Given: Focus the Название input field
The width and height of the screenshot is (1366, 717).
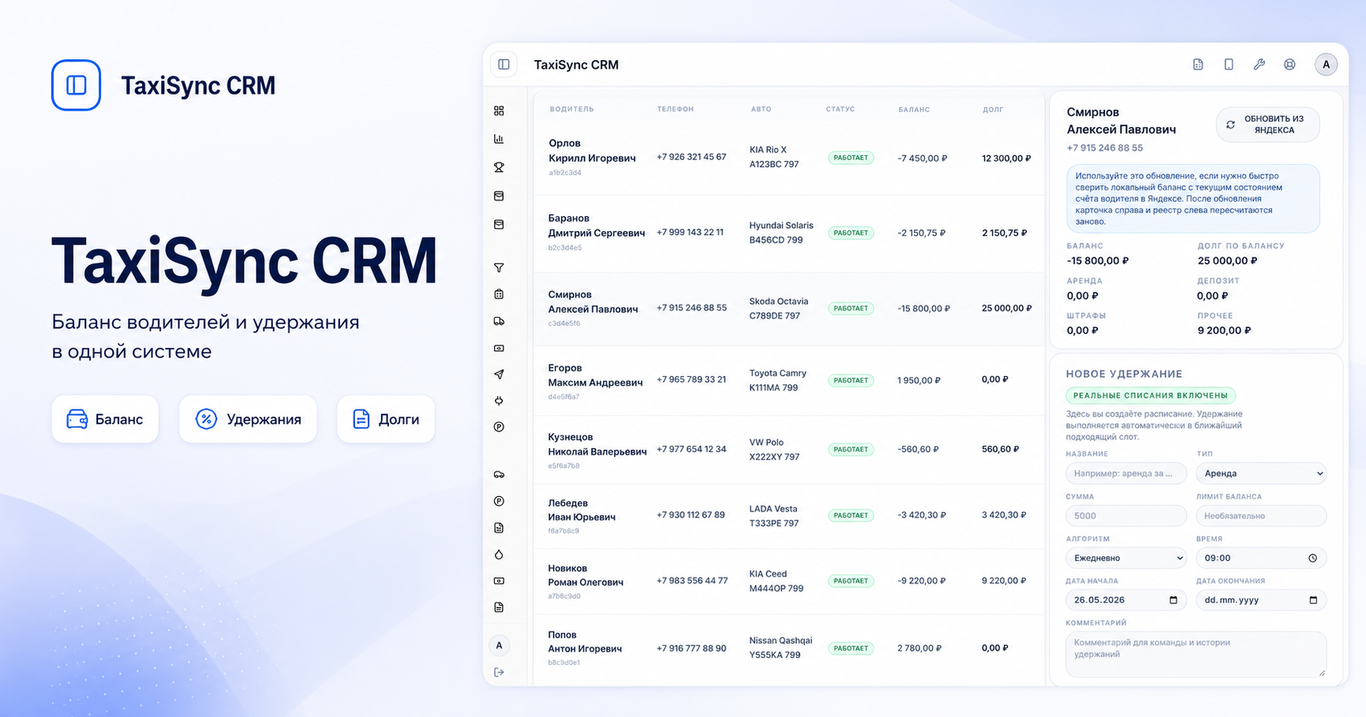Looking at the screenshot, I should (1126, 473).
